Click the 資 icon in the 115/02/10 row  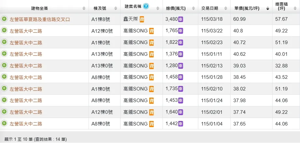click(x=151, y=89)
